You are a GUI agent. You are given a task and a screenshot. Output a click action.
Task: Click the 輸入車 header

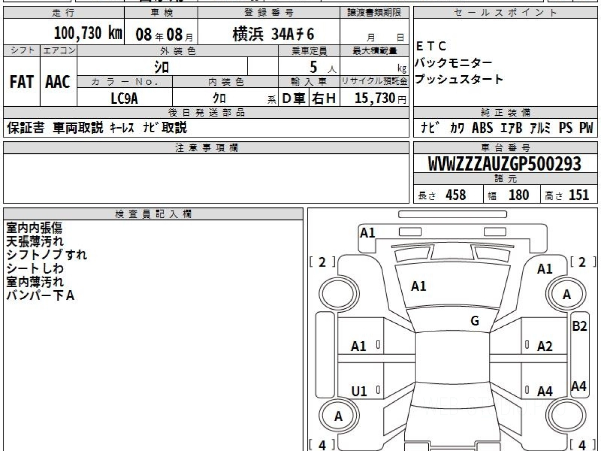click(309, 82)
